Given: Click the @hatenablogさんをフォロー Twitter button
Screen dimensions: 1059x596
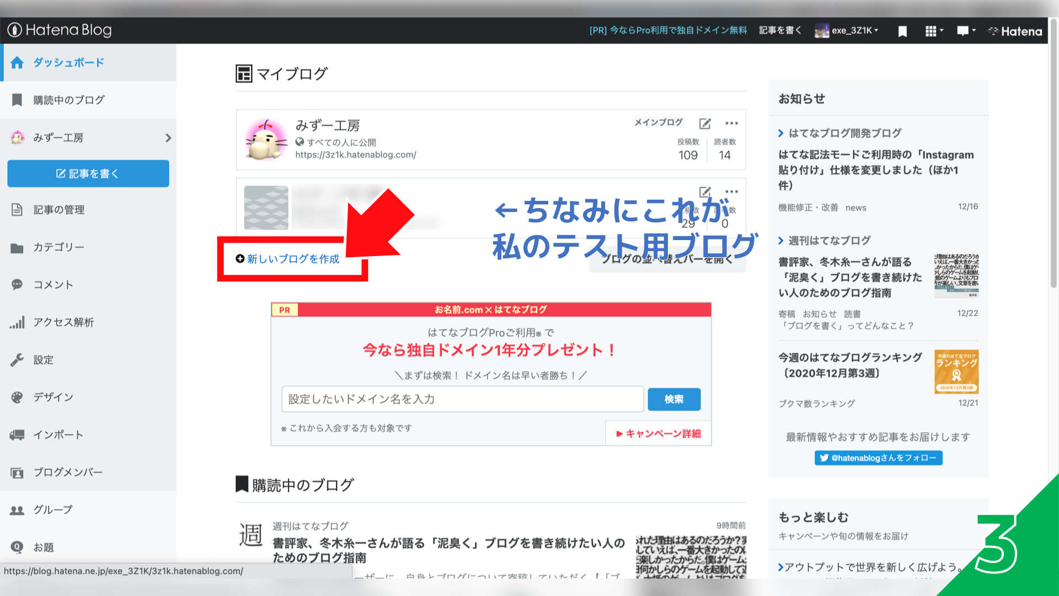Looking at the screenshot, I should click(x=878, y=458).
